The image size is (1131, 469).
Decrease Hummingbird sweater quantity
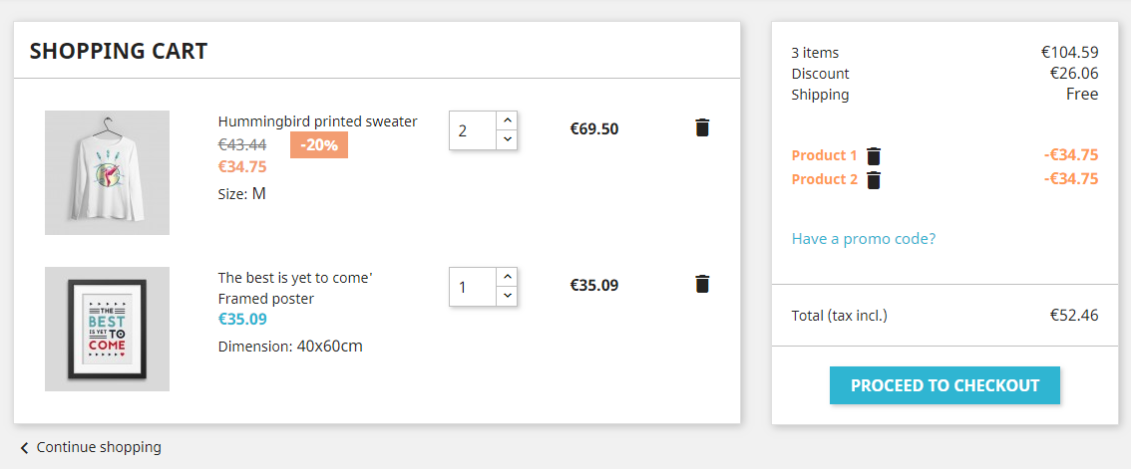click(507, 139)
